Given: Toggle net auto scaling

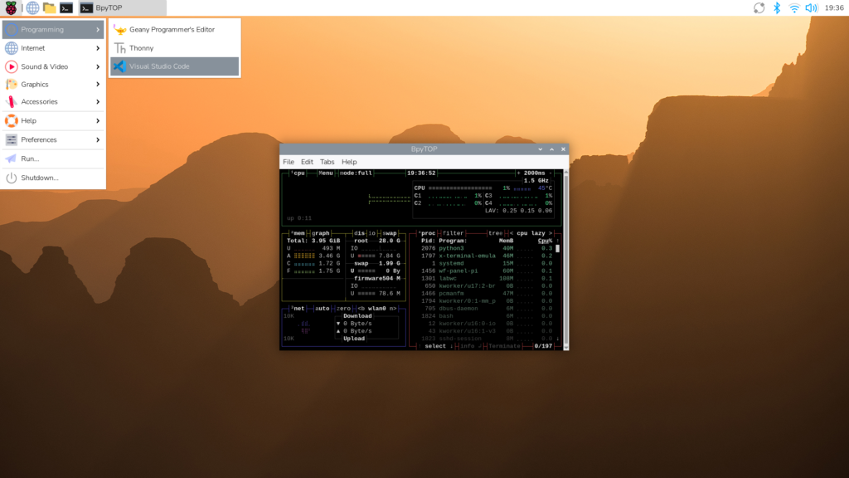Looking at the screenshot, I should click(x=323, y=309).
